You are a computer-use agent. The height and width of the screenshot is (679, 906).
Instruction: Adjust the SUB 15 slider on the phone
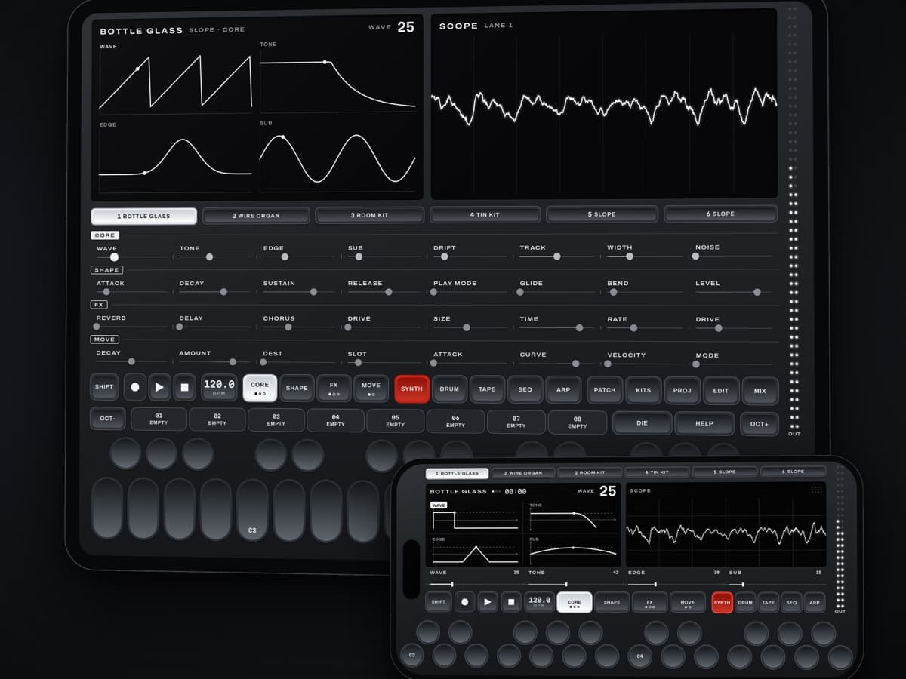777,585
